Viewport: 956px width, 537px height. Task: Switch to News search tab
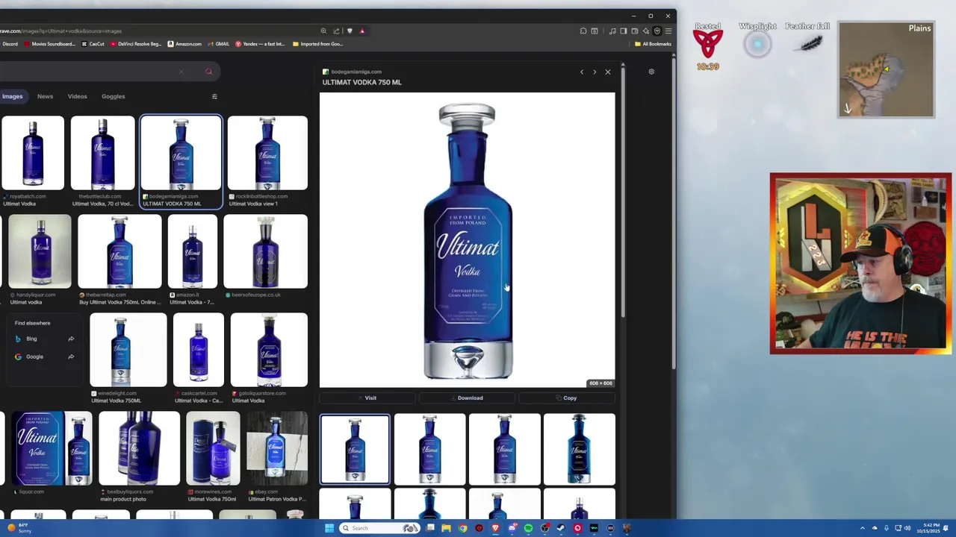(45, 96)
